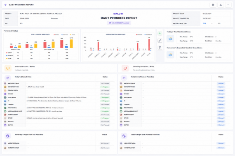This screenshot has width=235, height=156.
Task: Click In Progress status for Construction today
Action: 105,87
